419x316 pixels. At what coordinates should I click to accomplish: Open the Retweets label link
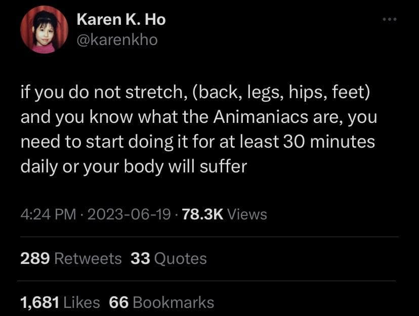click(x=88, y=258)
